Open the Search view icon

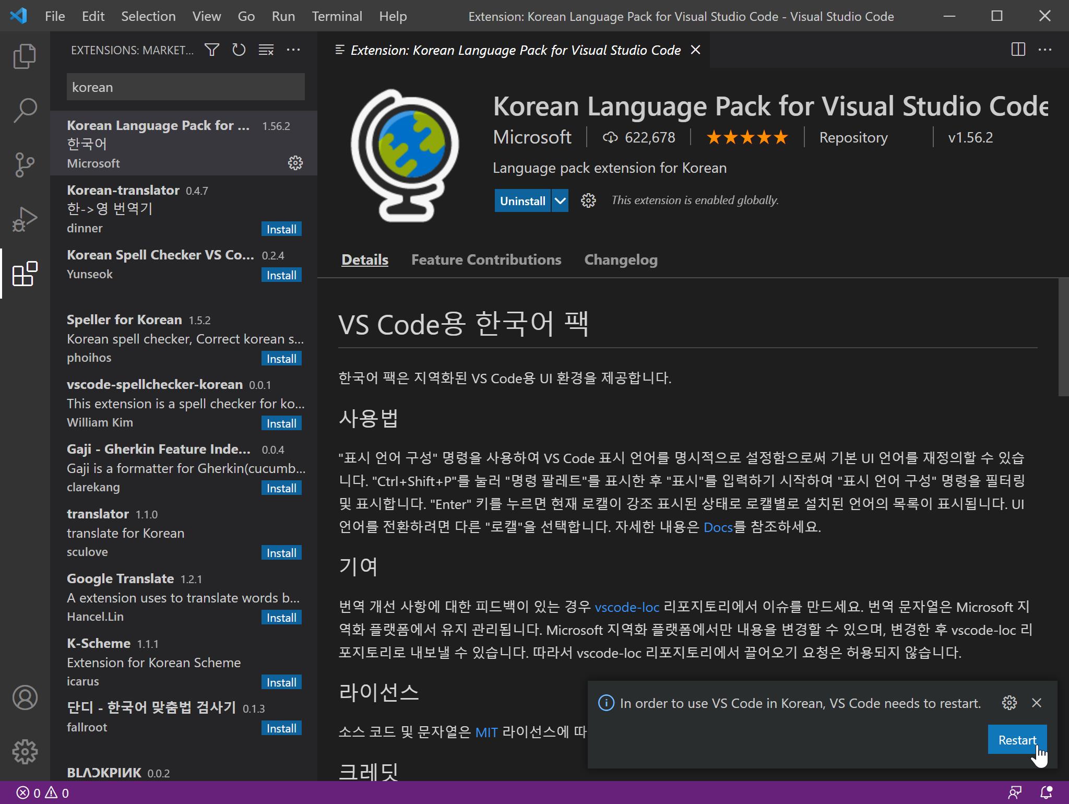25,110
